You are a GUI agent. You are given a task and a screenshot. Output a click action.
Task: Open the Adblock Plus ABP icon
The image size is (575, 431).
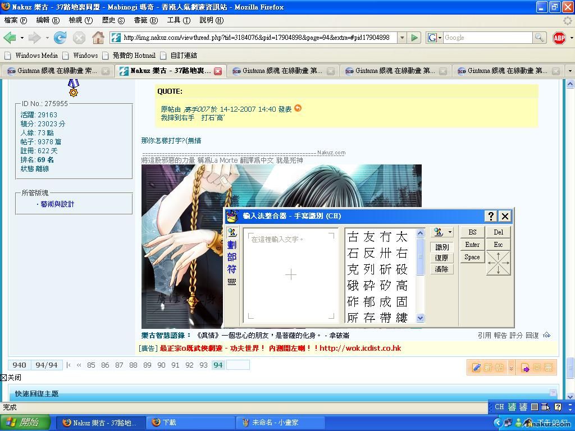coord(559,38)
